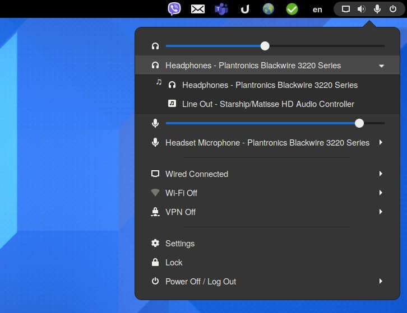Open the Microsoft Teams tray icon
The width and height of the screenshot is (407, 313).
point(221,10)
